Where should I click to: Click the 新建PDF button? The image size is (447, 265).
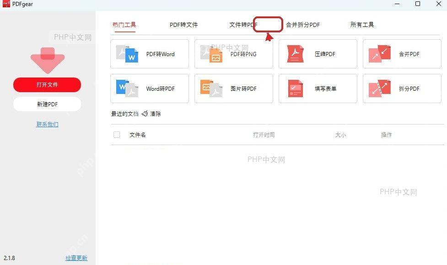coord(47,104)
